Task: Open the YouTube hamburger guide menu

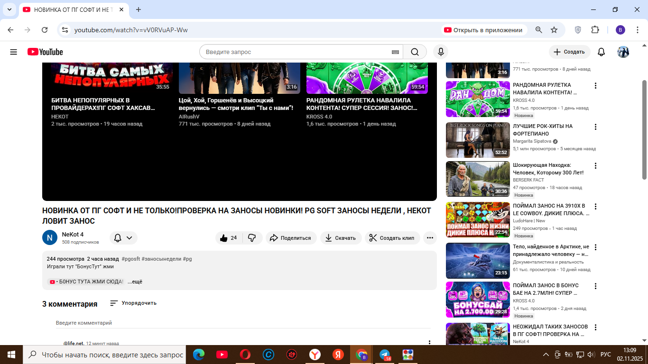Action: tap(13, 52)
